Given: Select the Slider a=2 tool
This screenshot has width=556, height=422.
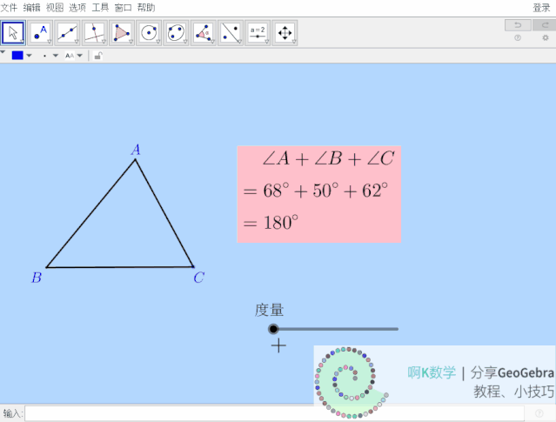Looking at the screenshot, I should point(258,33).
